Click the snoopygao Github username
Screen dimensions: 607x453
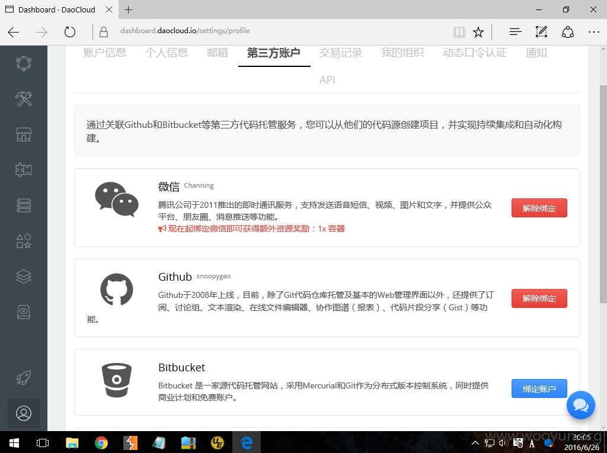[213, 276]
